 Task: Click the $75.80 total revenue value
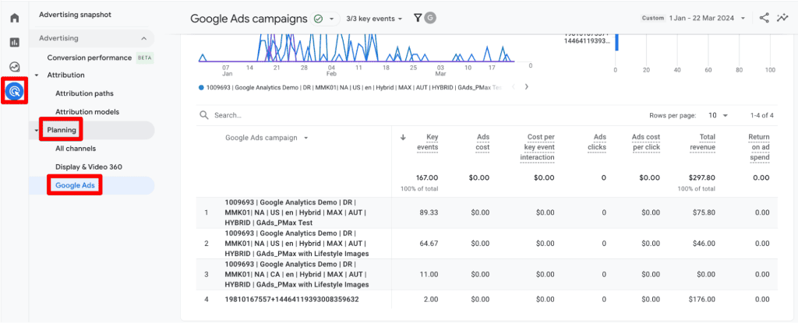704,212
